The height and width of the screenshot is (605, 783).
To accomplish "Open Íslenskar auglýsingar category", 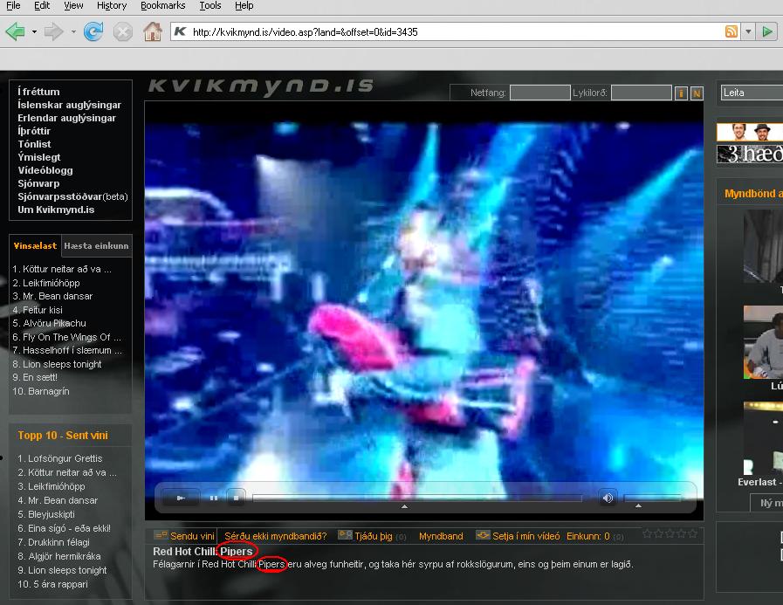I will 69,105.
